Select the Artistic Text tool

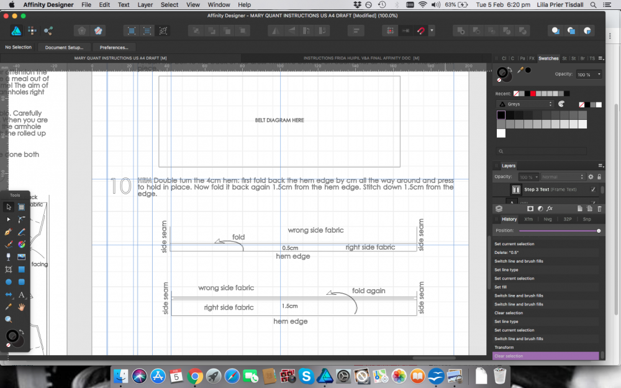[x=21, y=294]
